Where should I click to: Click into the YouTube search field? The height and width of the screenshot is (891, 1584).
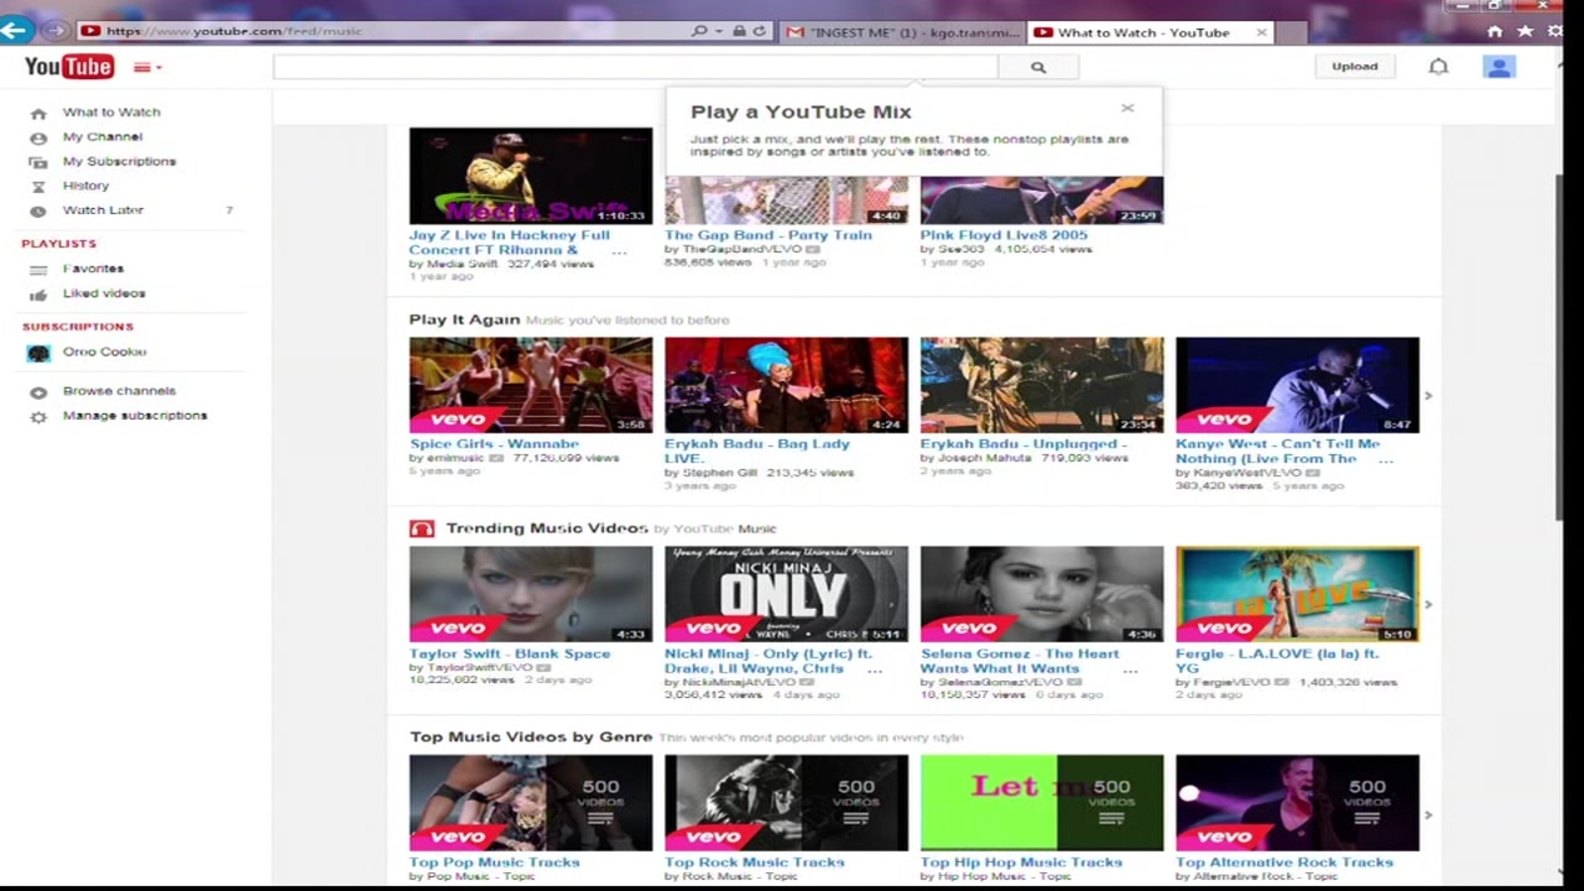coord(635,67)
